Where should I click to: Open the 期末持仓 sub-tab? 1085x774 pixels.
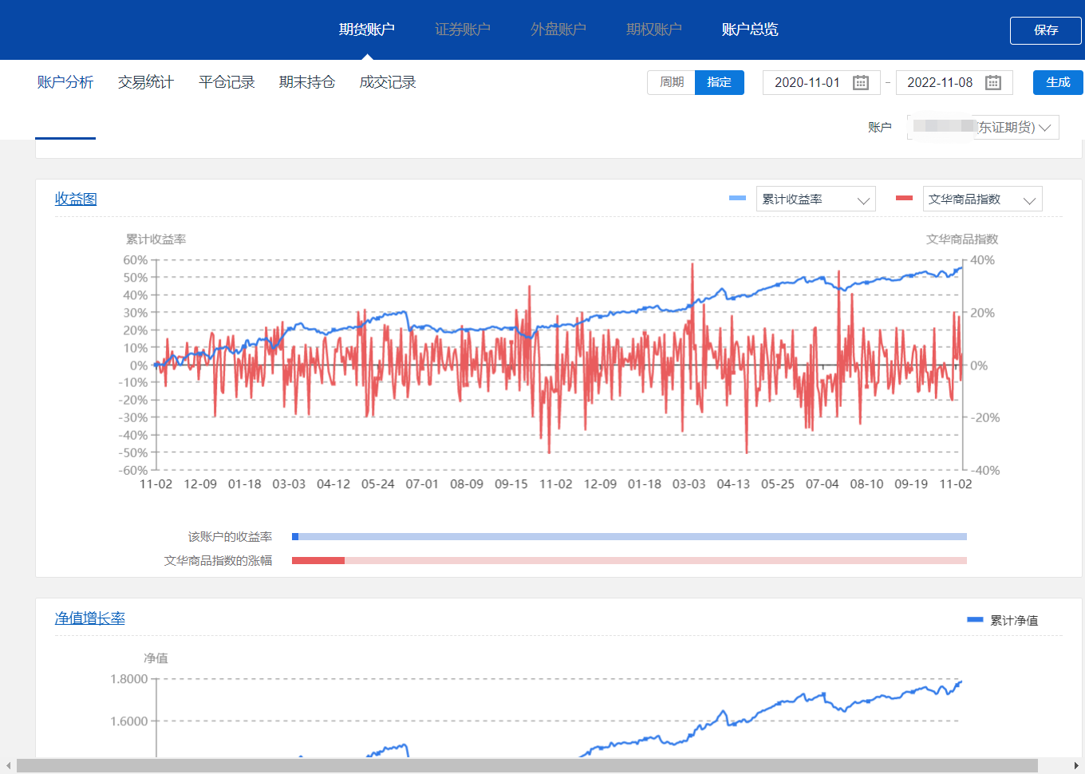click(x=307, y=82)
